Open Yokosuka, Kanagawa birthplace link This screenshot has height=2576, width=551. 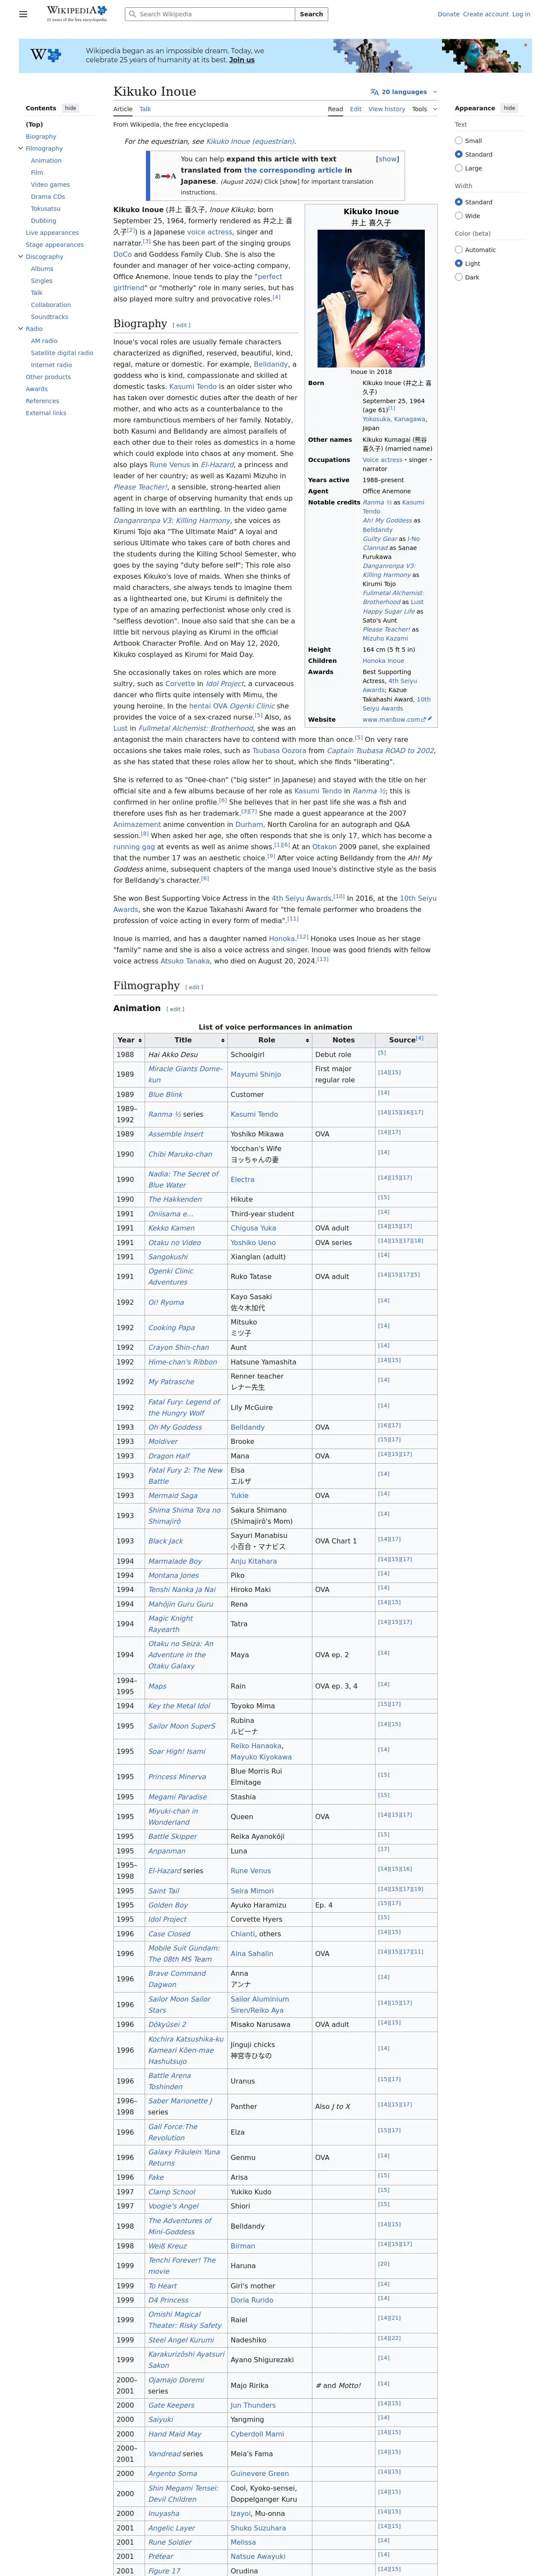[x=394, y=419]
